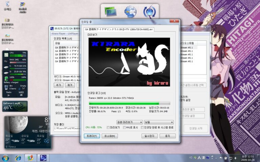Open the Action Center flag icon
The width and height of the screenshot is (260, 162).
[221, 158]
